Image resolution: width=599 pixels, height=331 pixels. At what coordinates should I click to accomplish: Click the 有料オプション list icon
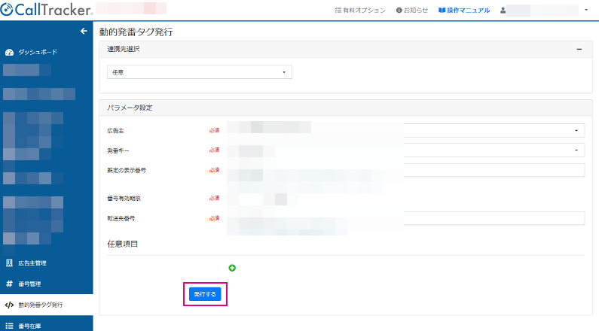tap(338, 11)
